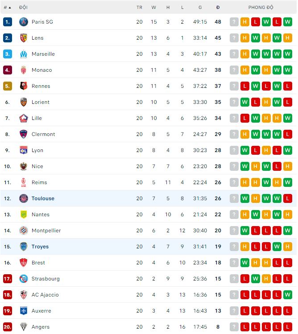Sort standings by the W wins column
298x334 pixels.
pos(154,8)
